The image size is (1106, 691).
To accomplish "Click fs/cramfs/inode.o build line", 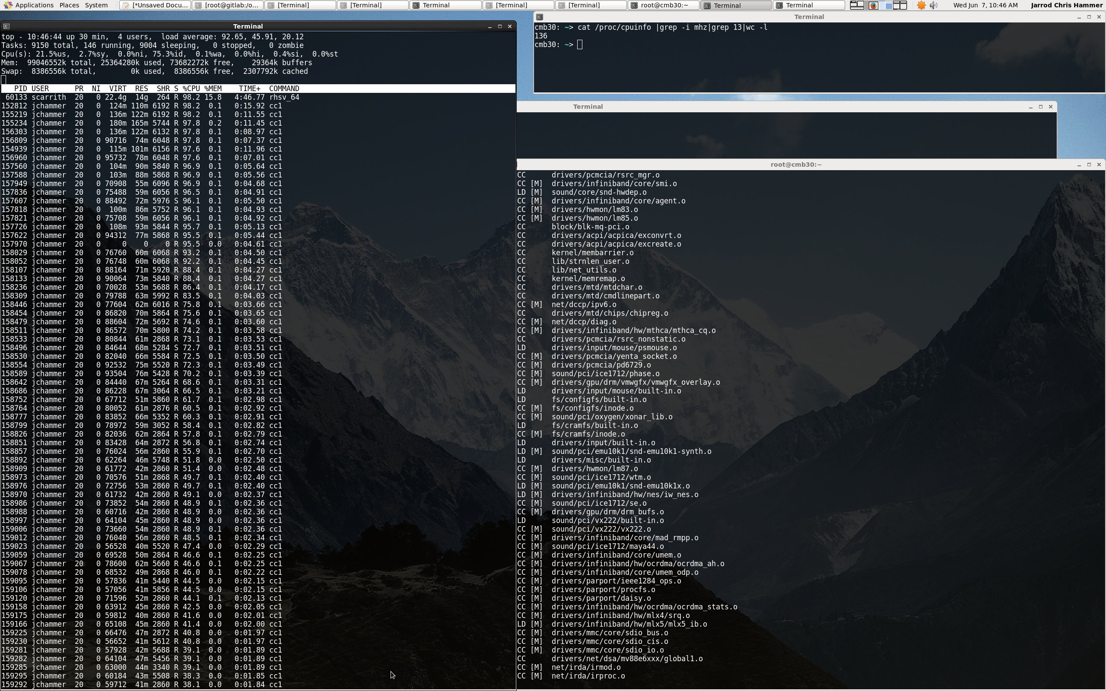I will tap(571, 434).
